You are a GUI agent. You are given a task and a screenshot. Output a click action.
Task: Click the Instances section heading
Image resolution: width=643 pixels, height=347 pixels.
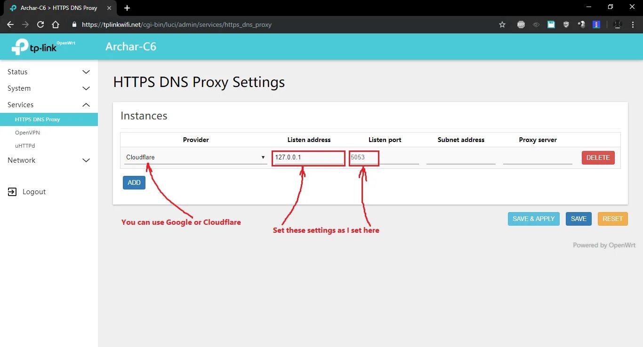coord(144,116)
